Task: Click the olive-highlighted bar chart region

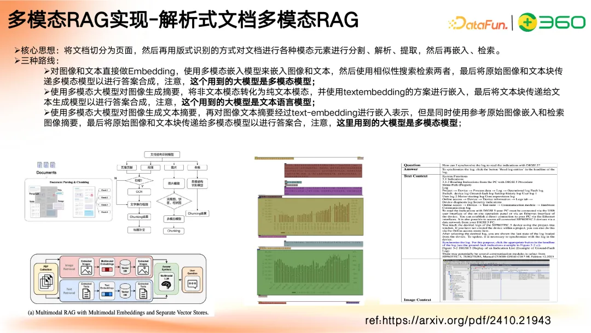Action: point(311,216)
